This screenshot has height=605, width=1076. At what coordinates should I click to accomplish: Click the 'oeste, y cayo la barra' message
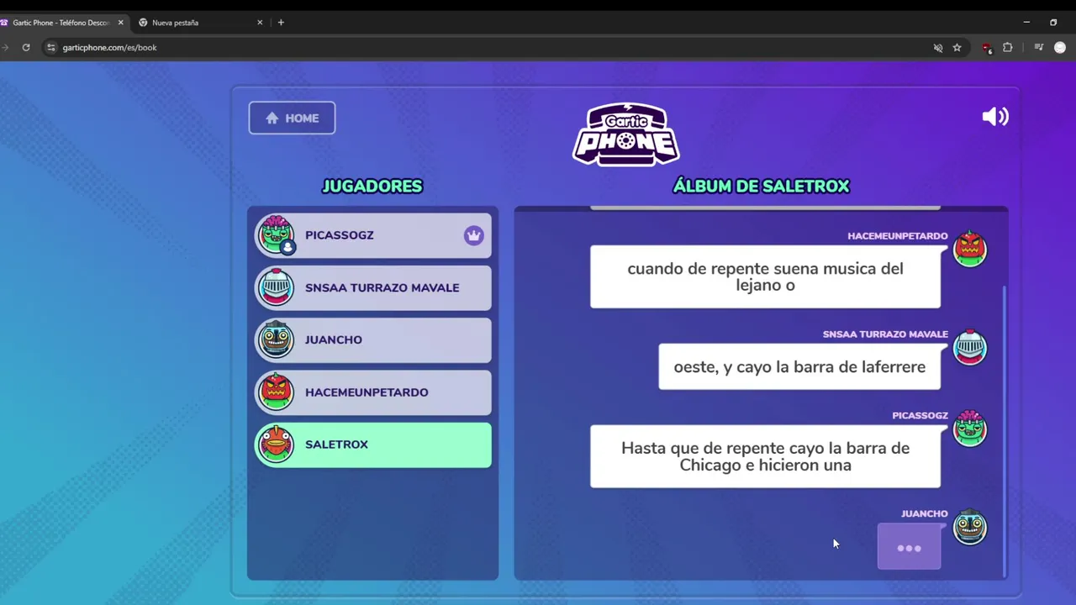799,366
